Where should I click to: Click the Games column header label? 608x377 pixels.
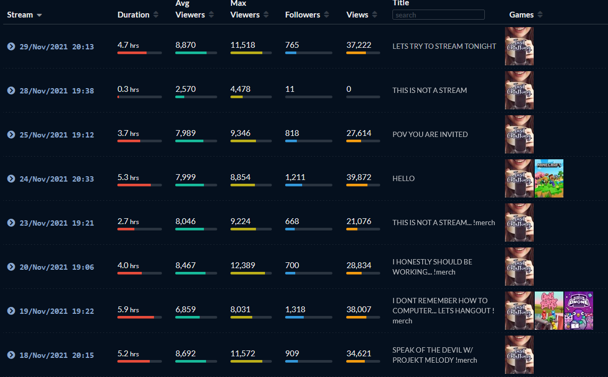pos(521,15)
